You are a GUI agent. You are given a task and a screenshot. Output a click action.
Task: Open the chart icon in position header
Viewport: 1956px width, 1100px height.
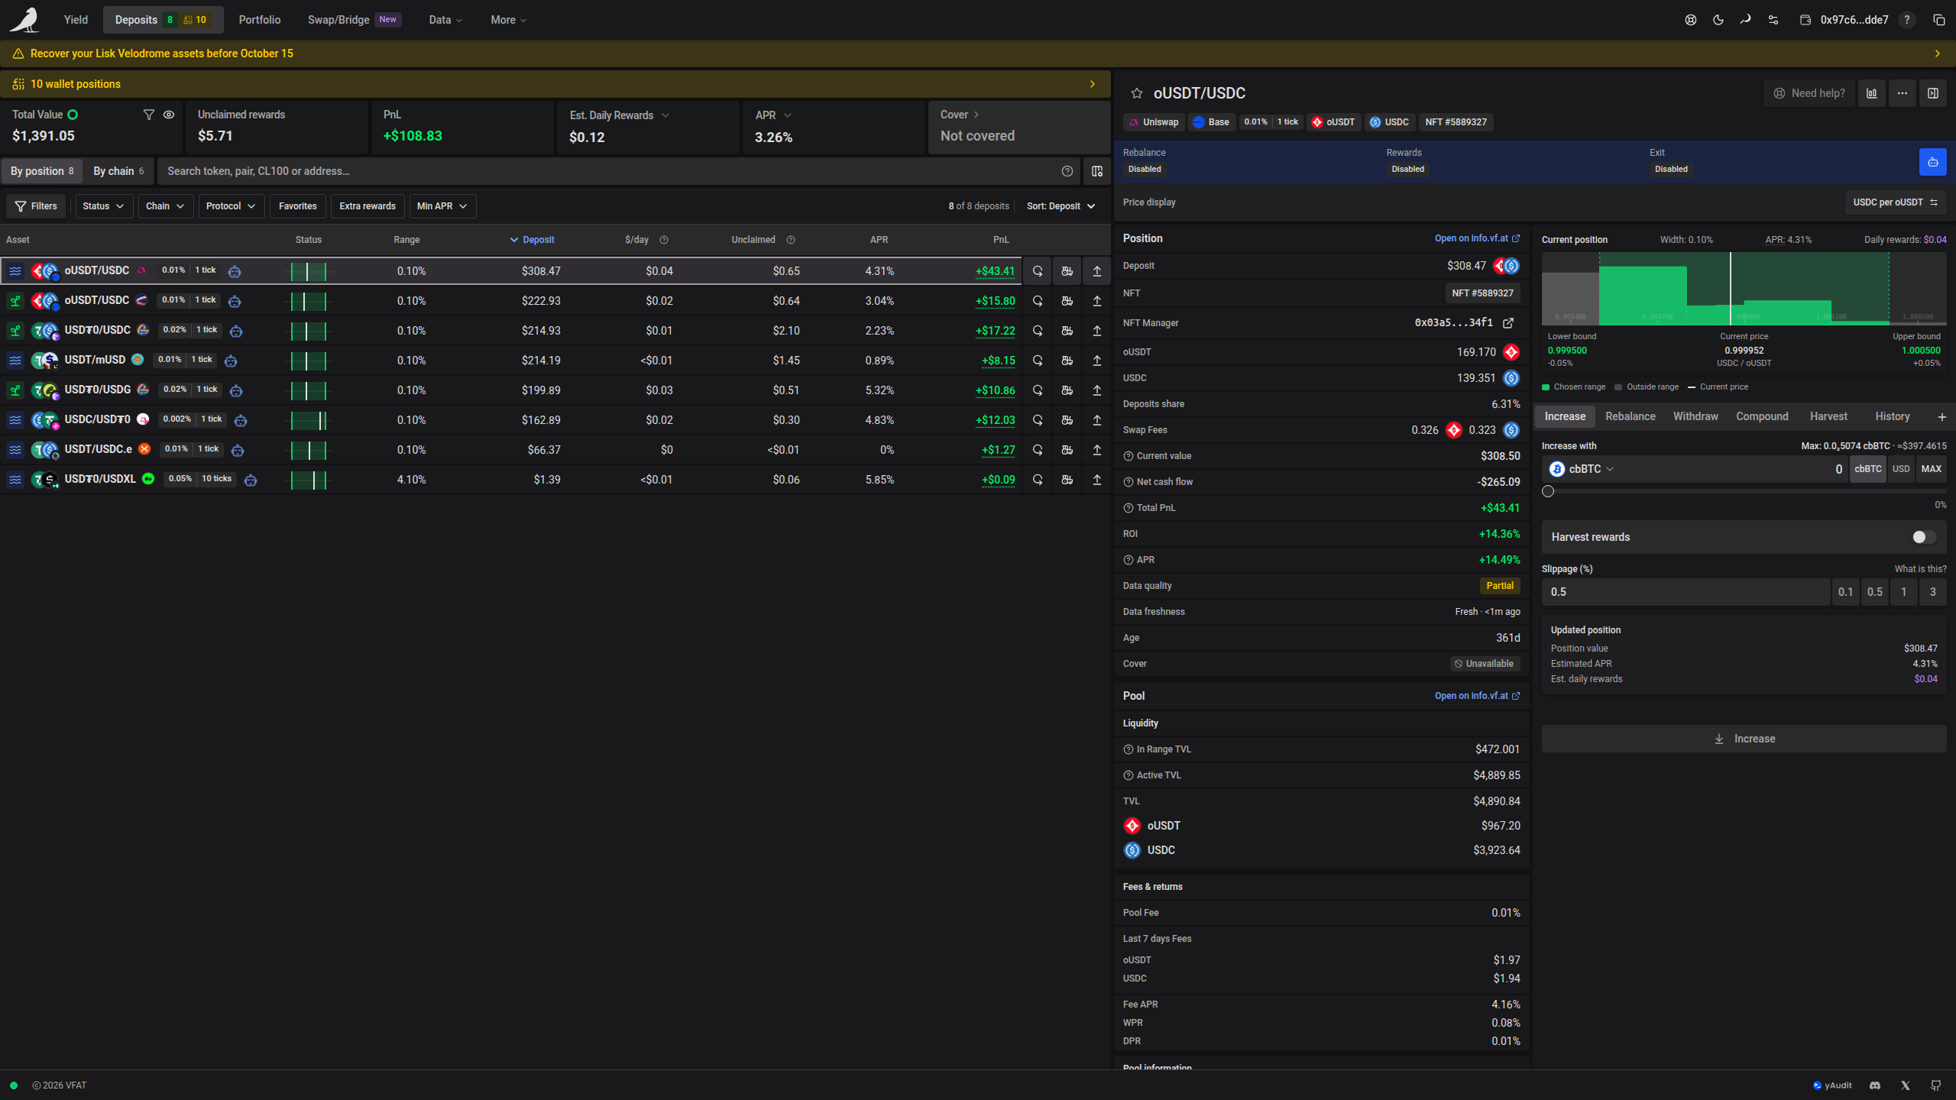pos(1872,93)
